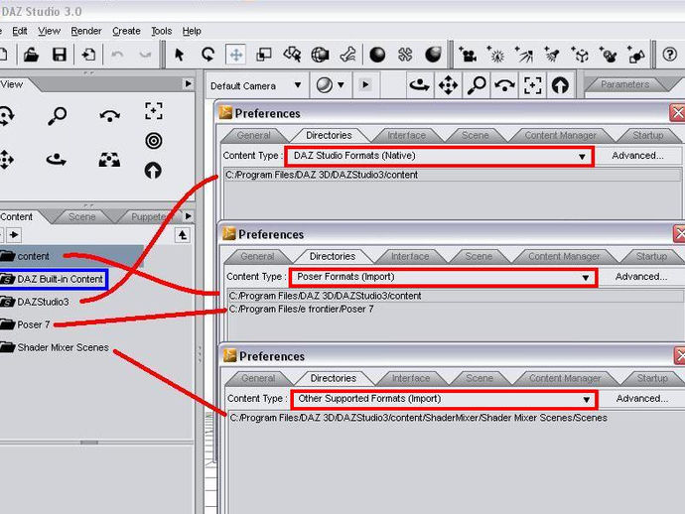Click the globe-shaped toolbar icon
Screen dimensions: 685x514
pyautogui.click(x=320, y=55)
